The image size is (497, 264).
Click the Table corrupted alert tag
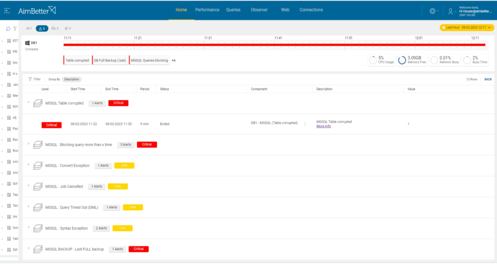click(77, 60)
